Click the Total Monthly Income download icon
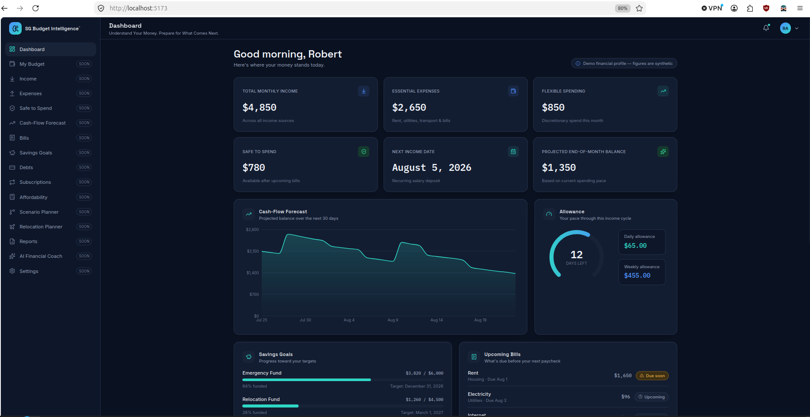This screenshot has width=810, height=417. (x=364, y=91)
